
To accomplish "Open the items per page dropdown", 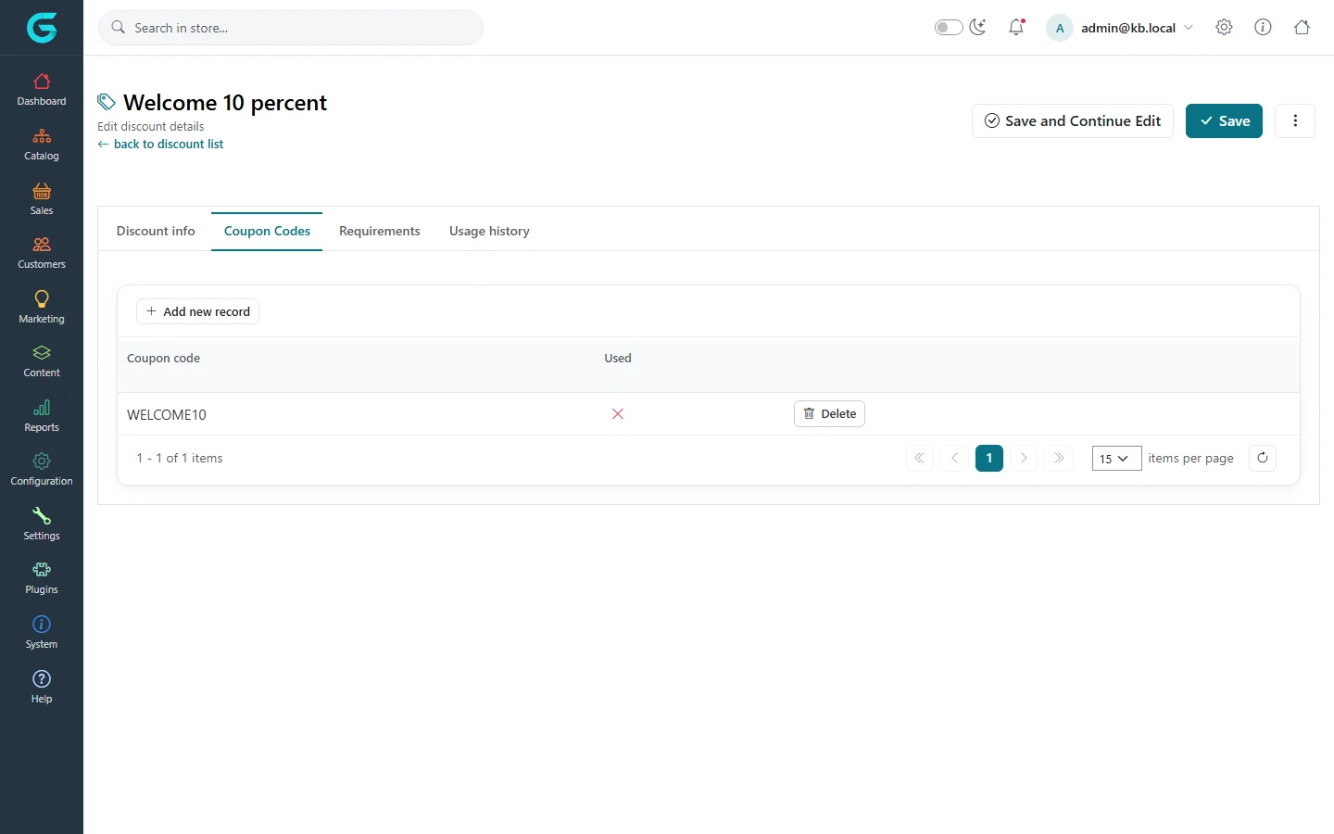I will pos(1116,458).
